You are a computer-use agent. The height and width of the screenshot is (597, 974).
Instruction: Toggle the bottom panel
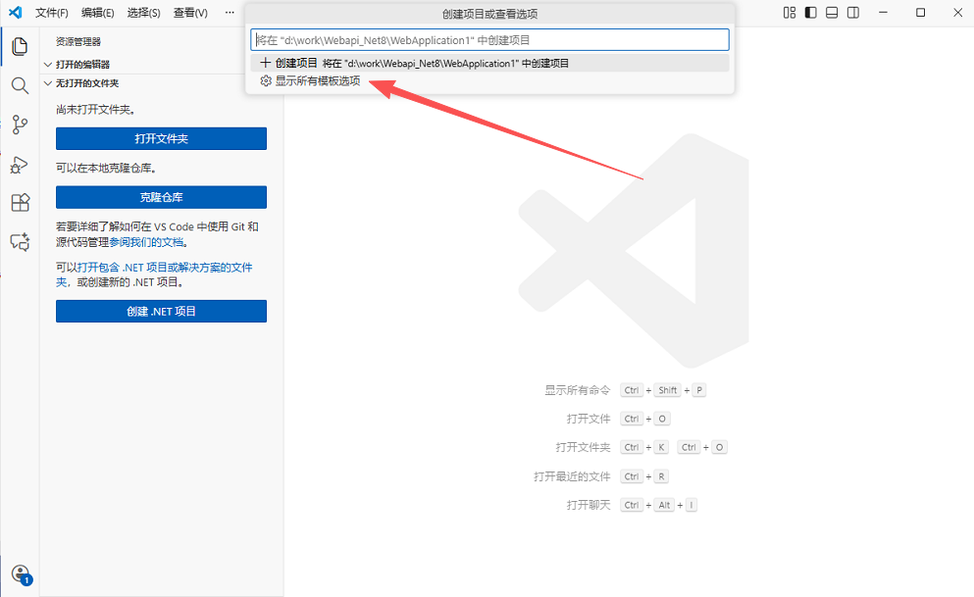832,13
